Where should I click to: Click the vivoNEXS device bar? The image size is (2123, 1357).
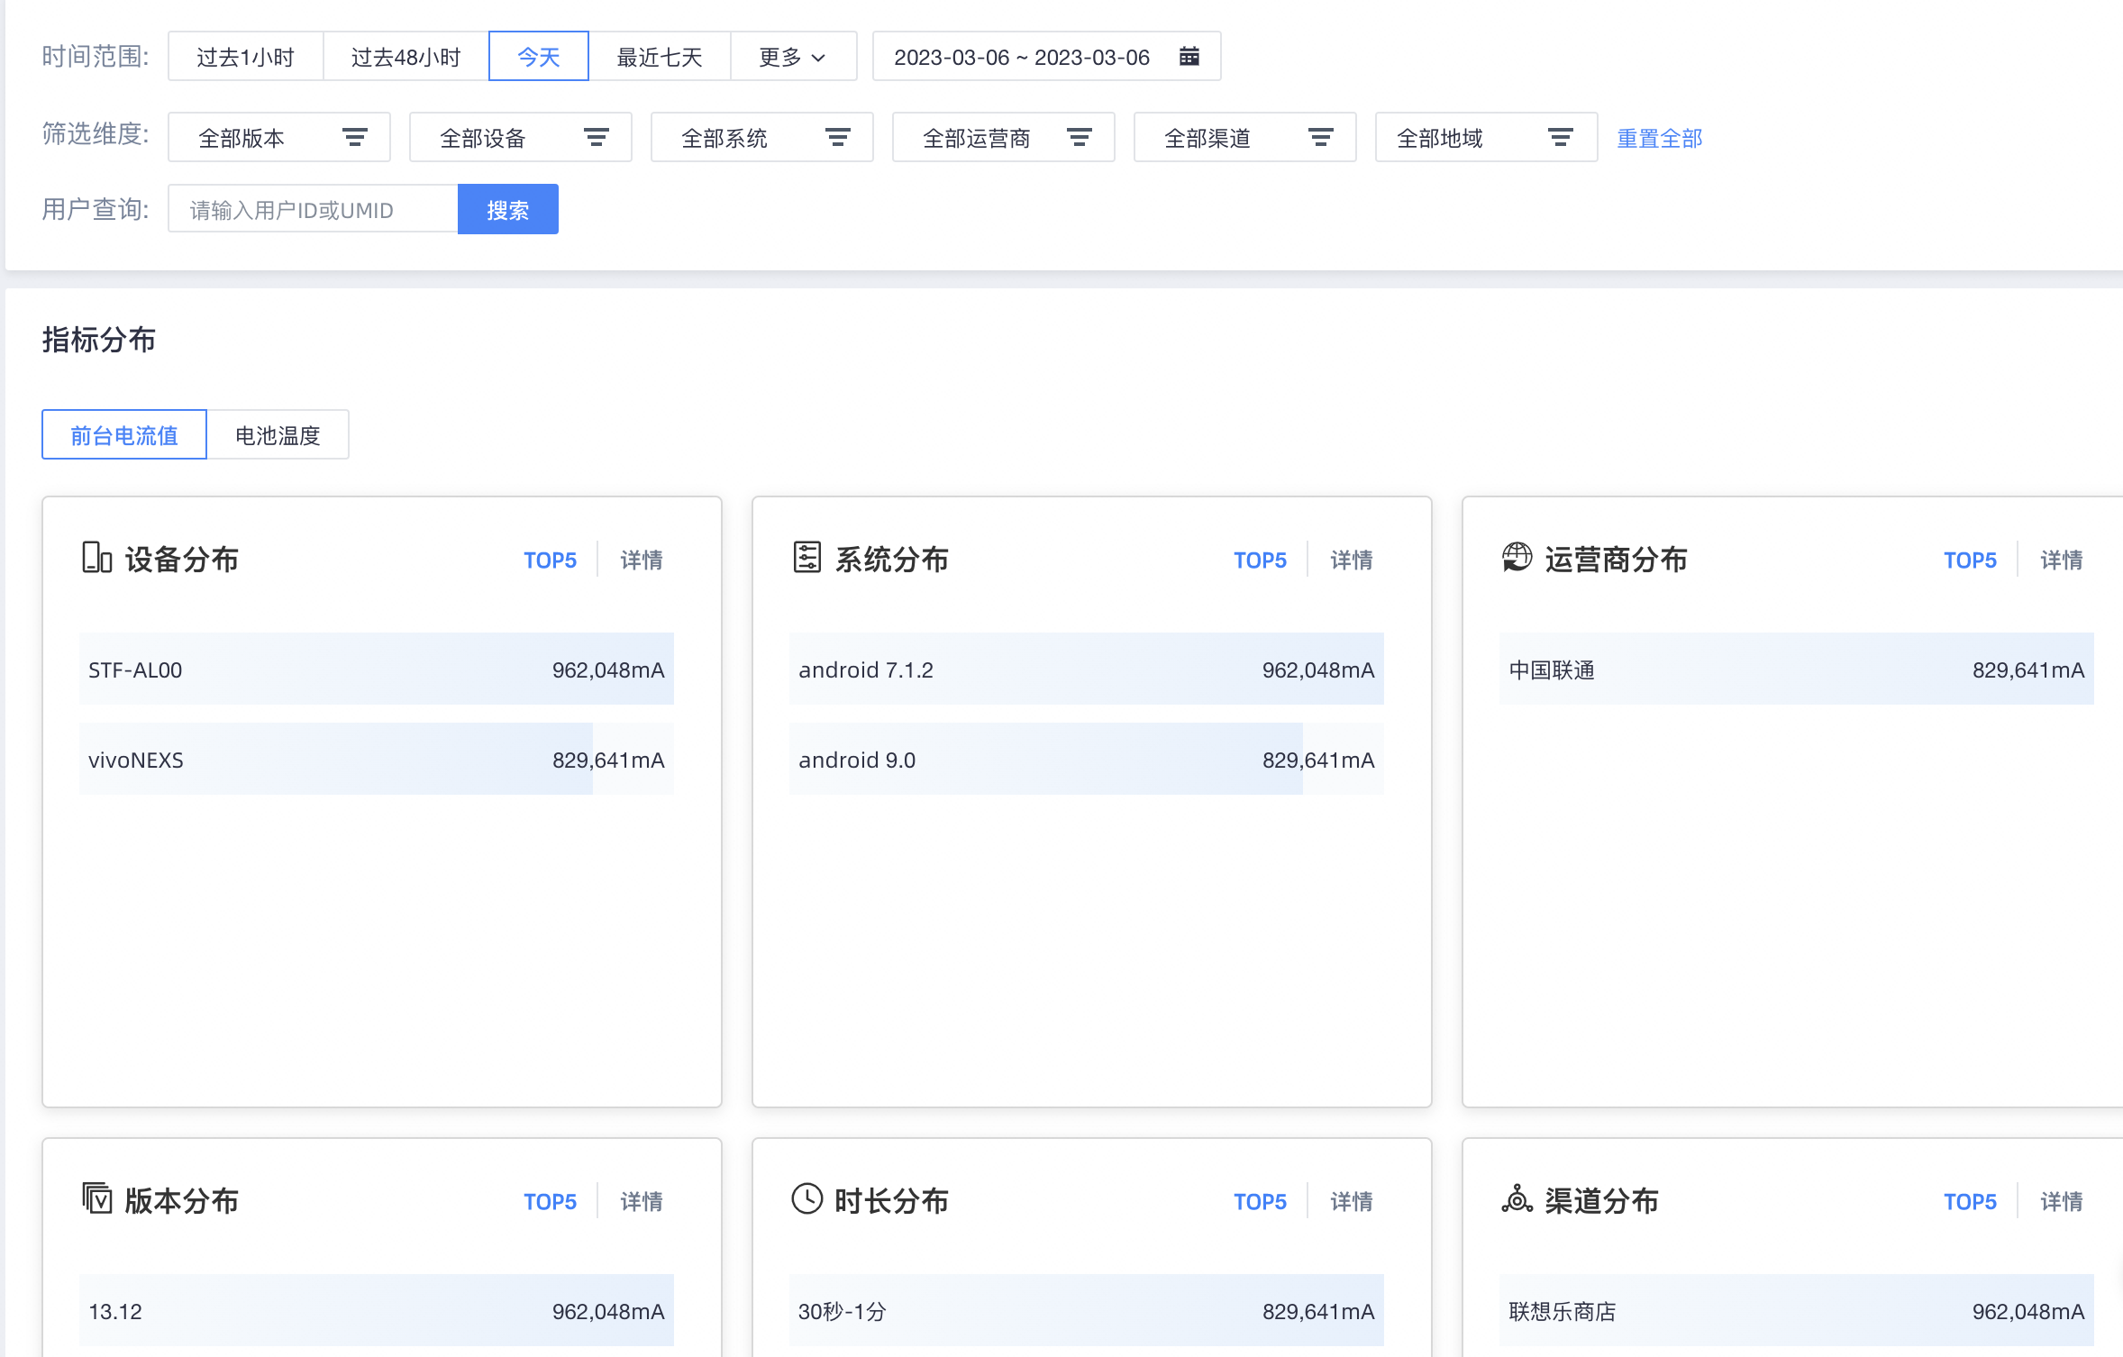[x=377, y=759]
